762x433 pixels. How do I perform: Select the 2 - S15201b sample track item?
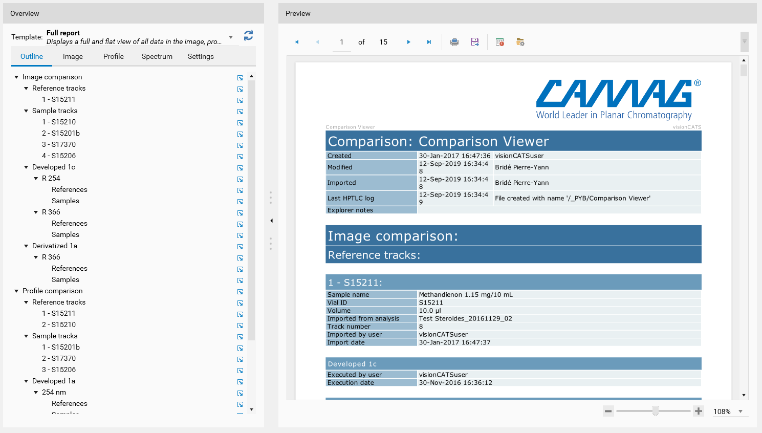point(61,133)
